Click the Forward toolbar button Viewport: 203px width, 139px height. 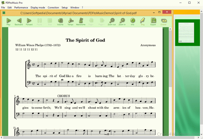coord(29,21)
